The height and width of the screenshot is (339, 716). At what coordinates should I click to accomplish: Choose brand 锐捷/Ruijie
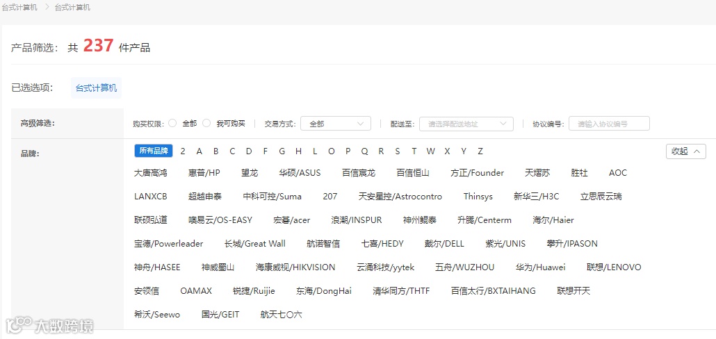(x=254, y=291)
